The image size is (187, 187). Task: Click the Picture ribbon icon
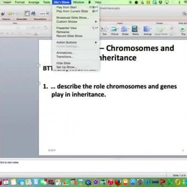click(114, 29)
